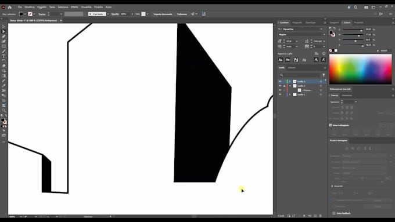Screen dimensions: 395x222
Task: Click the Imposta documento button
Action: [x=163, y=14]
